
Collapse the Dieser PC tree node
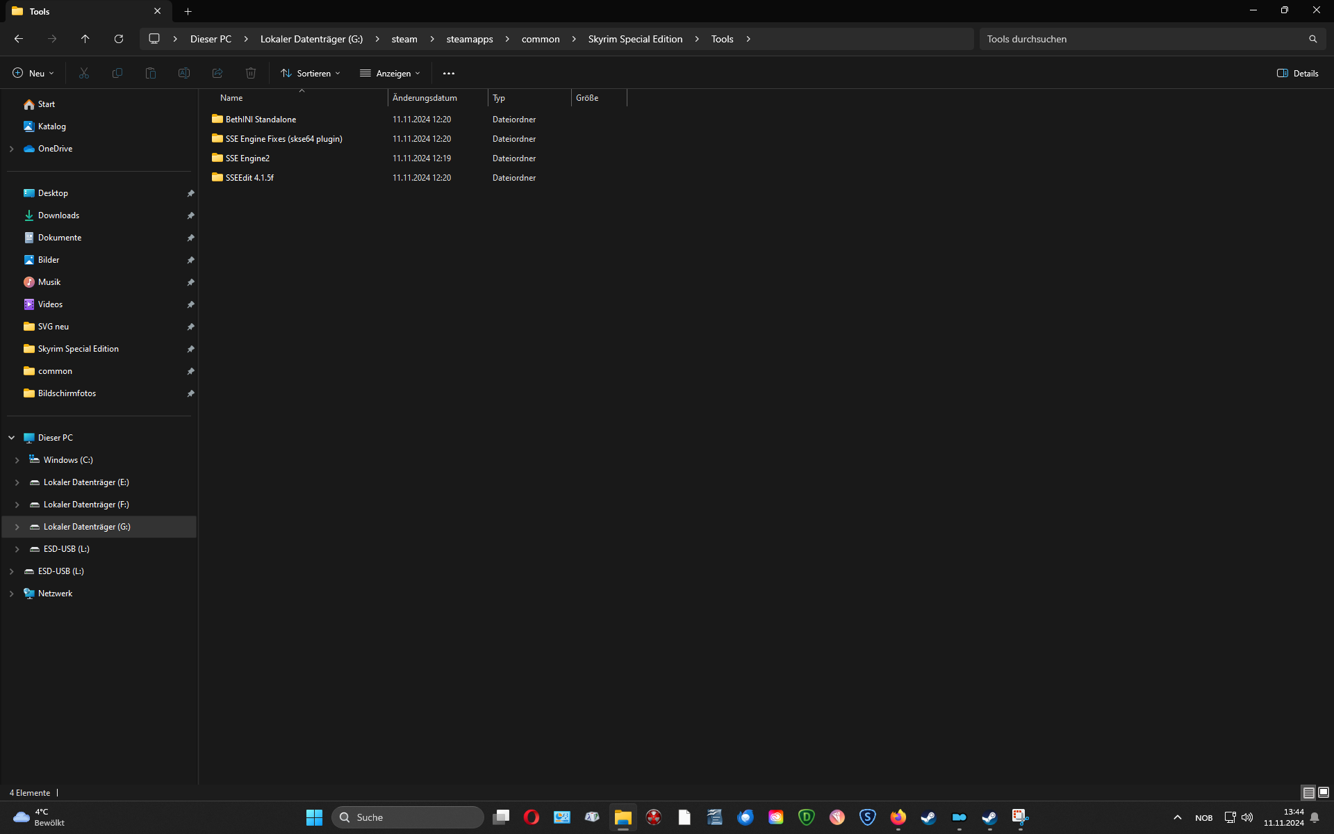coord(11,438)
